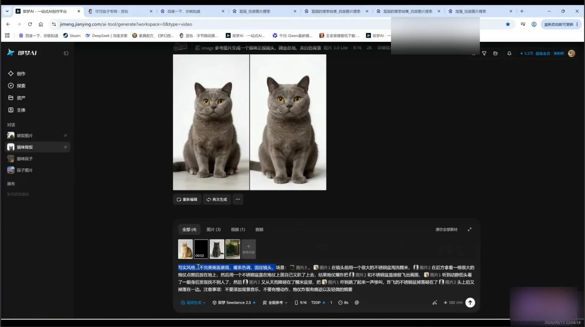This screenshot has width=585, height=327.
Task: Open the 即梦 Seedance 2.5 model selector
Action: coord(234,302)
